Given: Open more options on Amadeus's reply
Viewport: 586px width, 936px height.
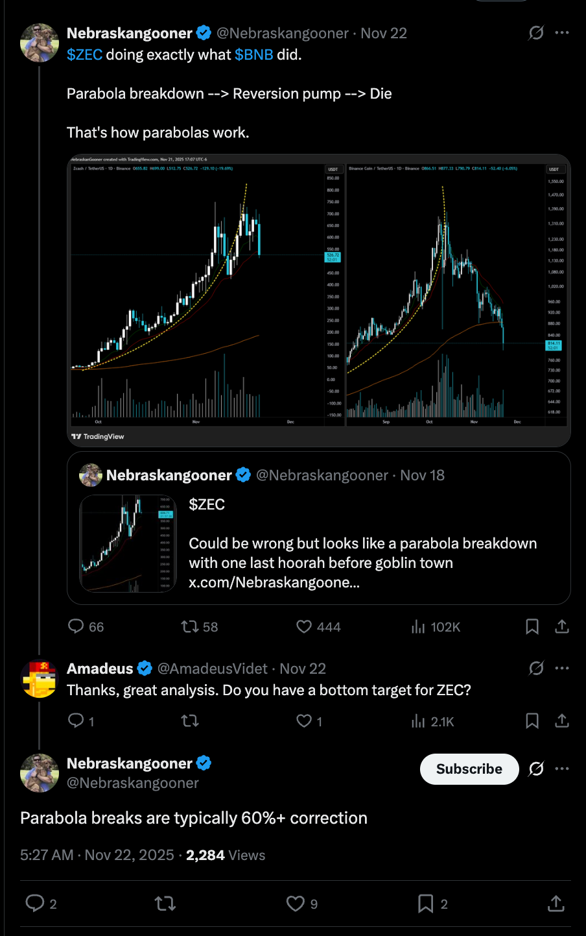Looking at the screenshot, I should point(562,668).
